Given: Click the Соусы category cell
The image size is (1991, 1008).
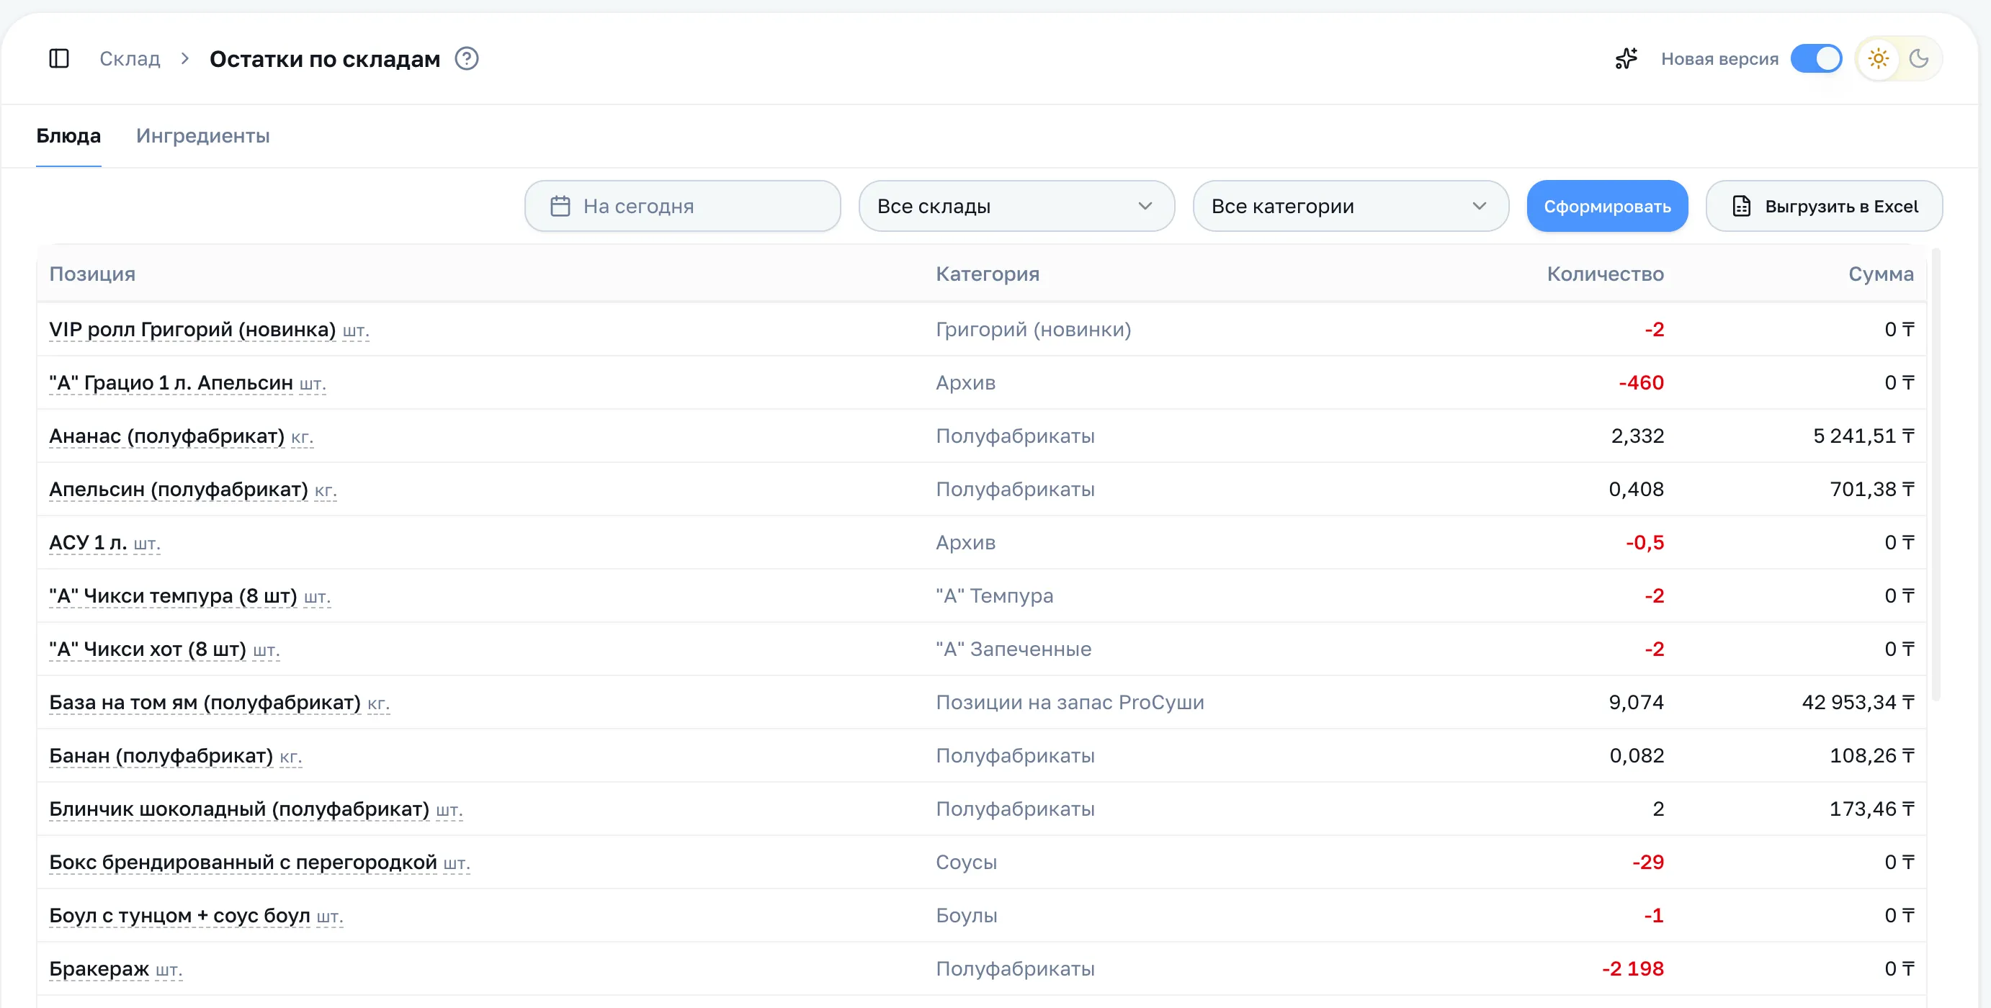Looking at the screenshot, I should (966, 863).
